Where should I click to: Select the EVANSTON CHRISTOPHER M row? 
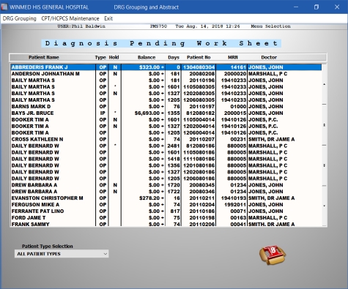pos(166,198)
